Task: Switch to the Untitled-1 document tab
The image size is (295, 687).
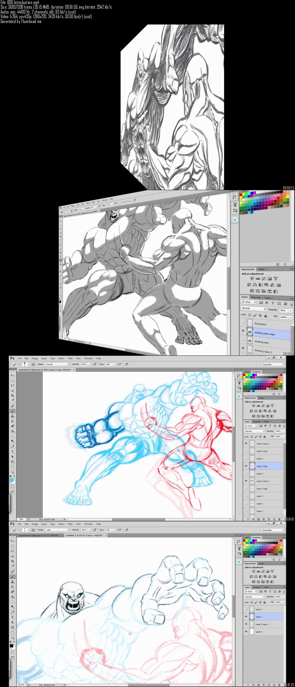Action: tap(84, 535)
